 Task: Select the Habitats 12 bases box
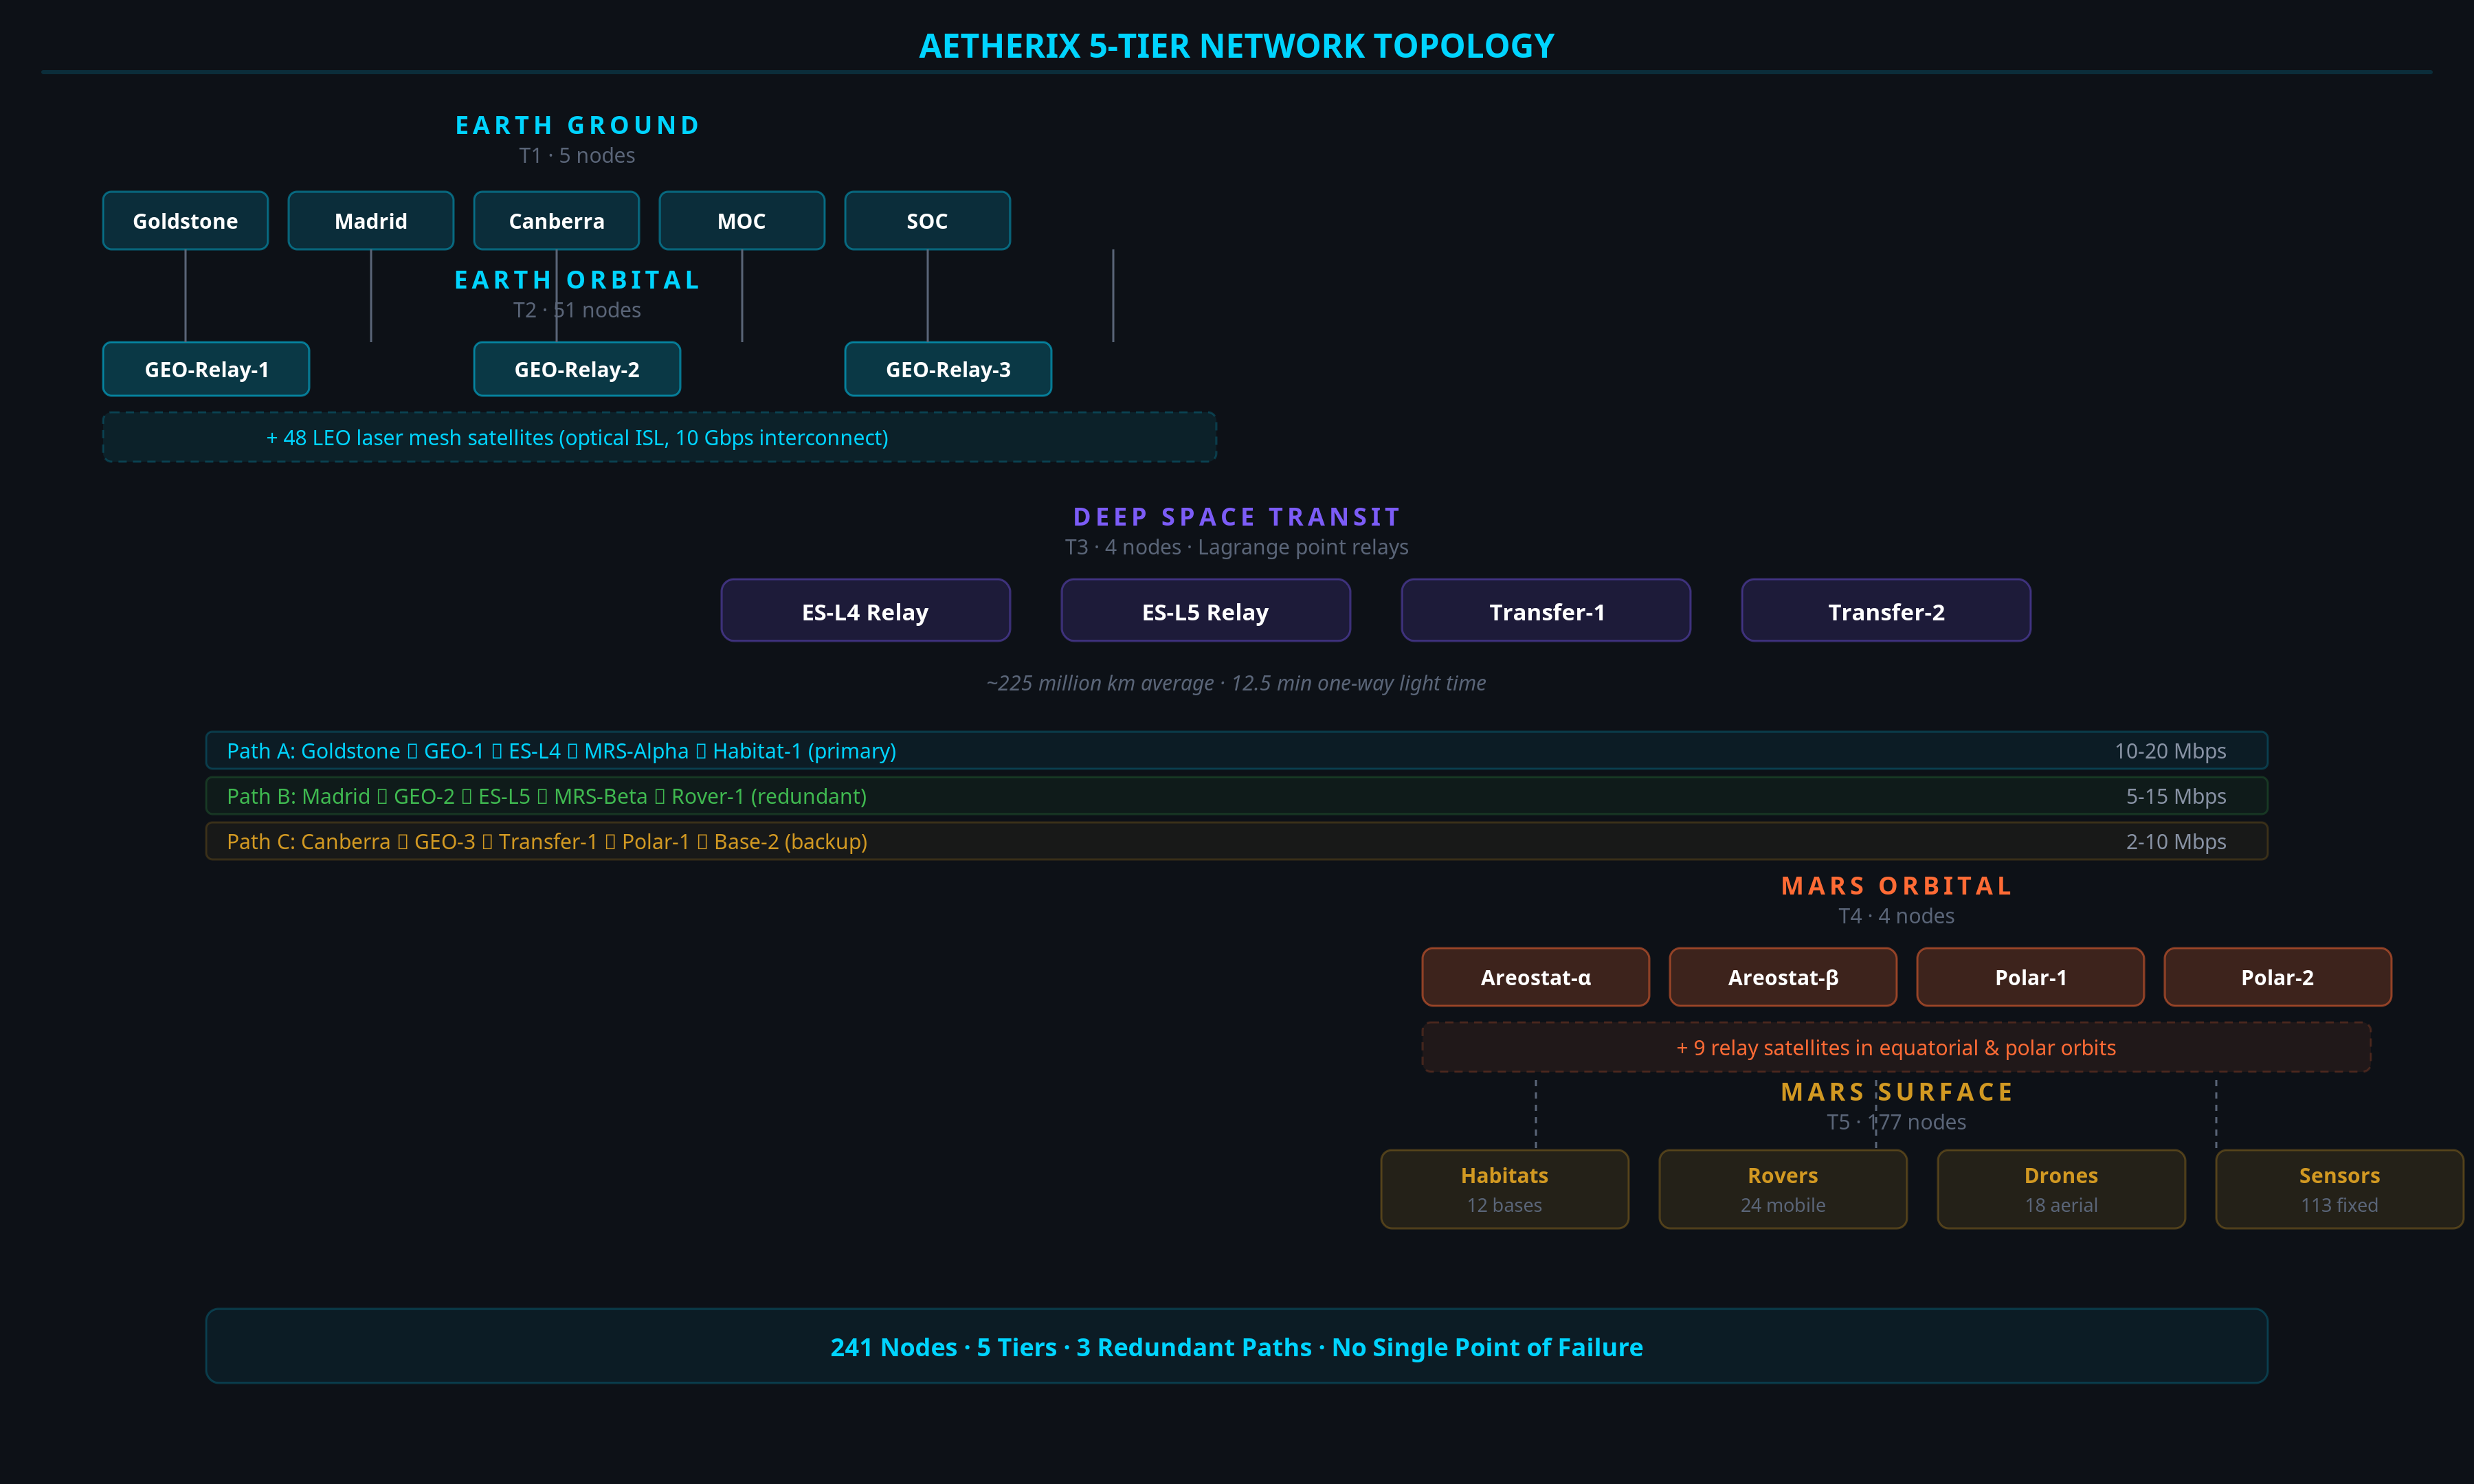coord(1504,1189)
